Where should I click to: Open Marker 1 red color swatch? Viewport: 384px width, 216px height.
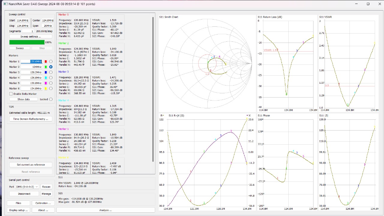pyautogui.click(x=46, y=61)
